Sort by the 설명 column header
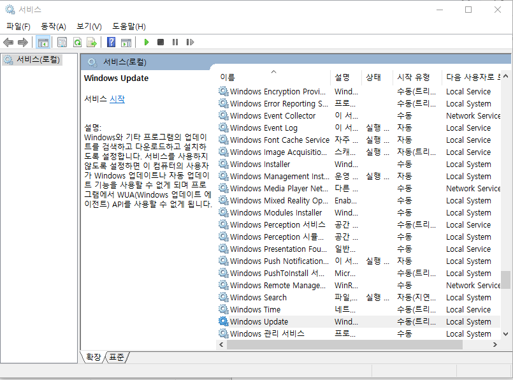This screenshot has width=513, height=380. coord(346,77)
